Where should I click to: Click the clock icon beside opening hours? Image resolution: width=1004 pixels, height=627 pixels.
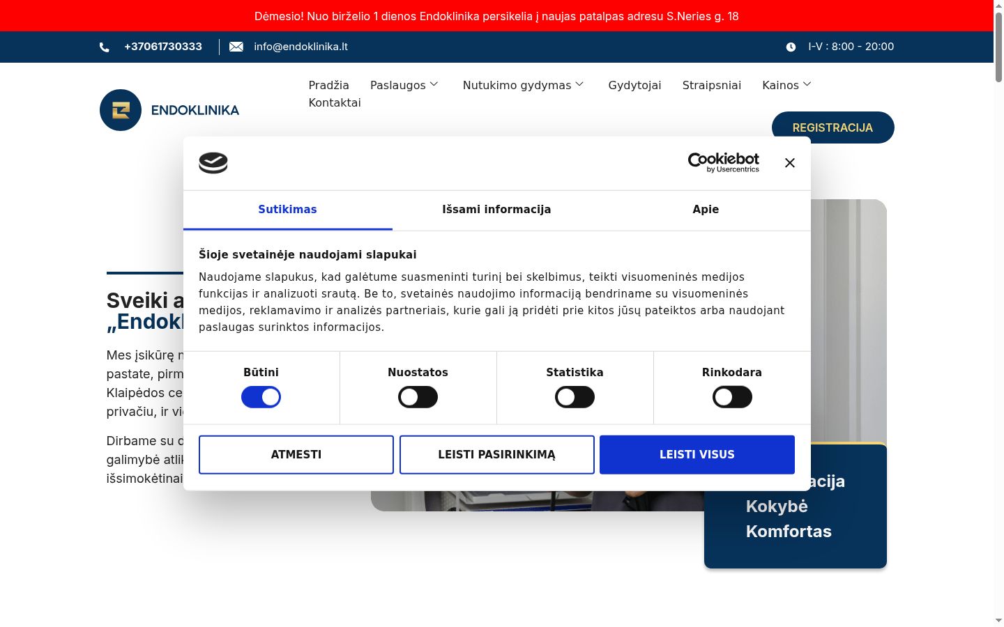[791, 47]
